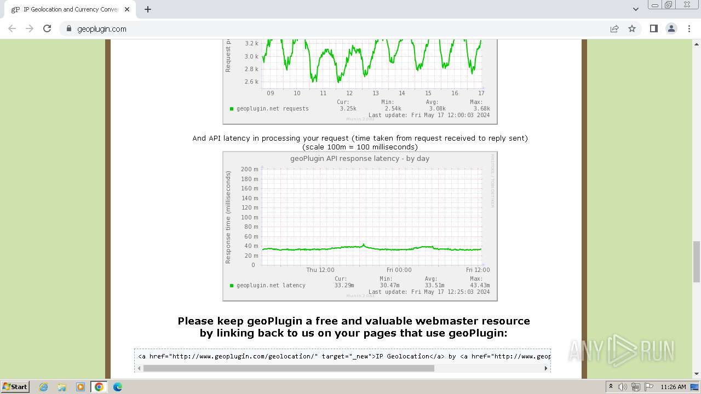
Task: Click 'And API latency in processing' text
Action: coord(360,138)
